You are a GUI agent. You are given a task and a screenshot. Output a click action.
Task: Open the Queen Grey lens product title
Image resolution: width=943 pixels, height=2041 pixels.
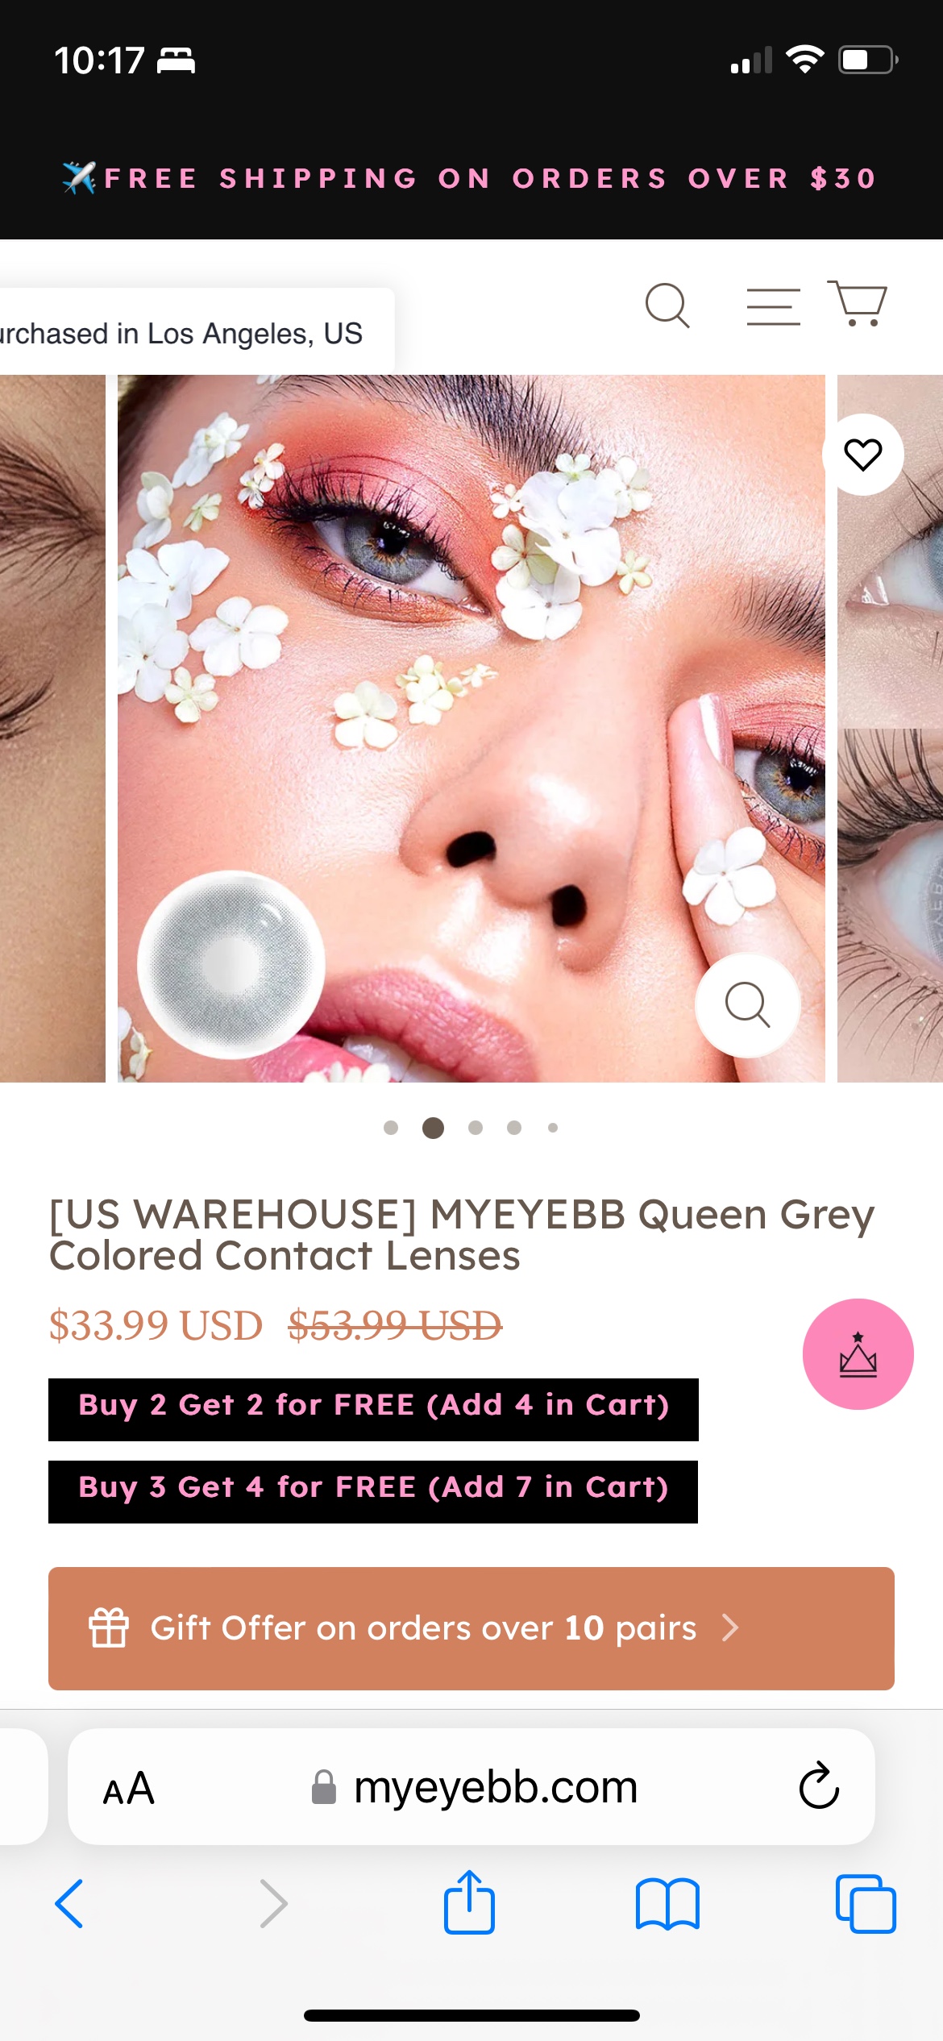(462, 1235)
